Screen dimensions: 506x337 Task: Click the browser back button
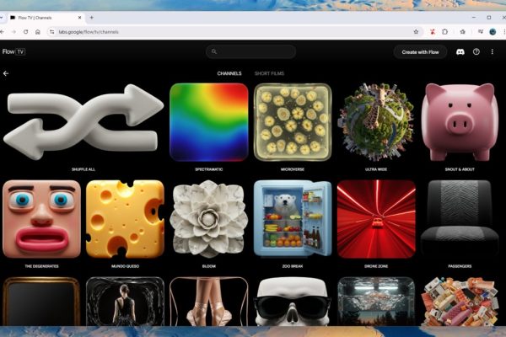(x=2, y=32)
